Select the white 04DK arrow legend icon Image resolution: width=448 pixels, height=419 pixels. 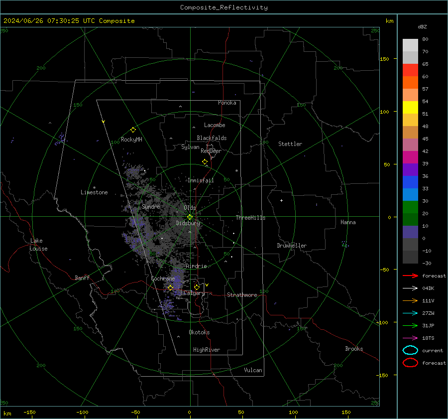pos(410,288)
